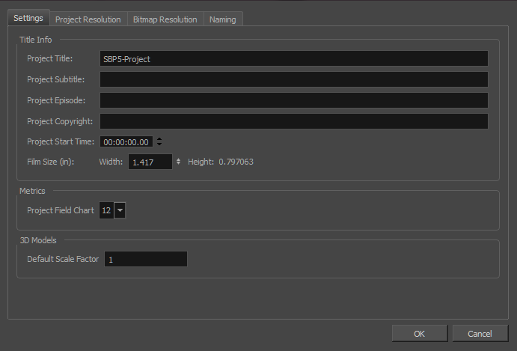
Task: Click the Default Scale Factor field
Action: click(x=145, y=260)
